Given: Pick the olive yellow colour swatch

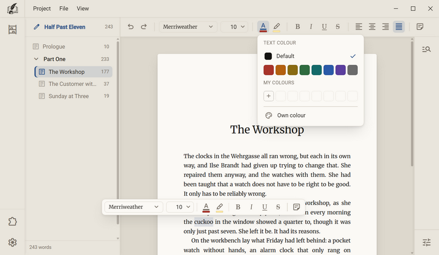Looking at the screenshot, I should point(292,70).
